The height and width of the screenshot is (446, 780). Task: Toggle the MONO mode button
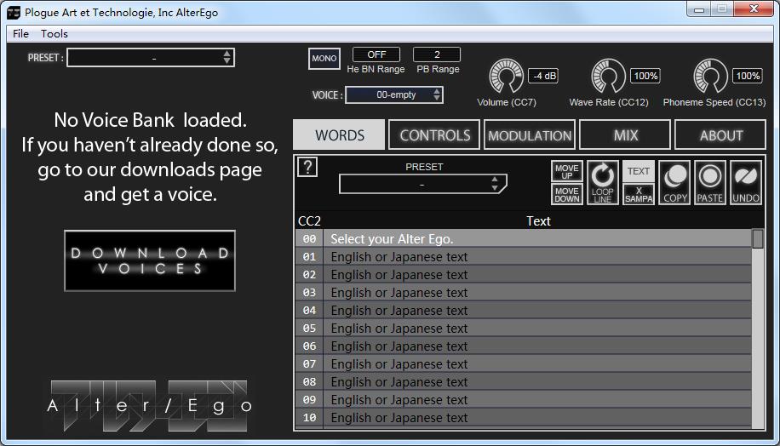(324, 59)
